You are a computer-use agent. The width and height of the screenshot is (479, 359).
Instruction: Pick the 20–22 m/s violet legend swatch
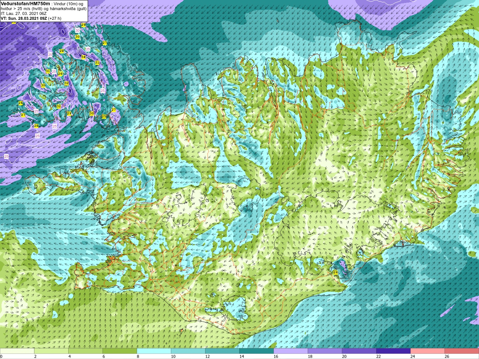coord(360,351)
